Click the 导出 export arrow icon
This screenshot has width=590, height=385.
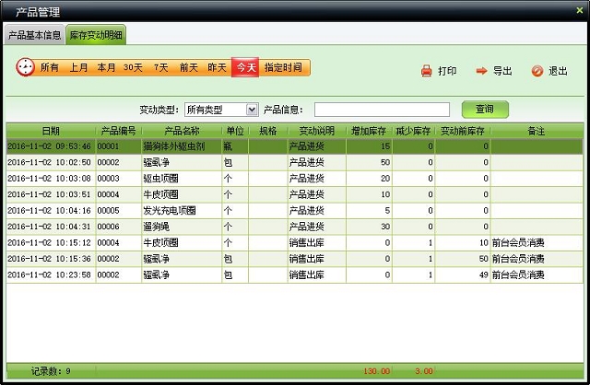pyautogui.click(x=481, y=71)
